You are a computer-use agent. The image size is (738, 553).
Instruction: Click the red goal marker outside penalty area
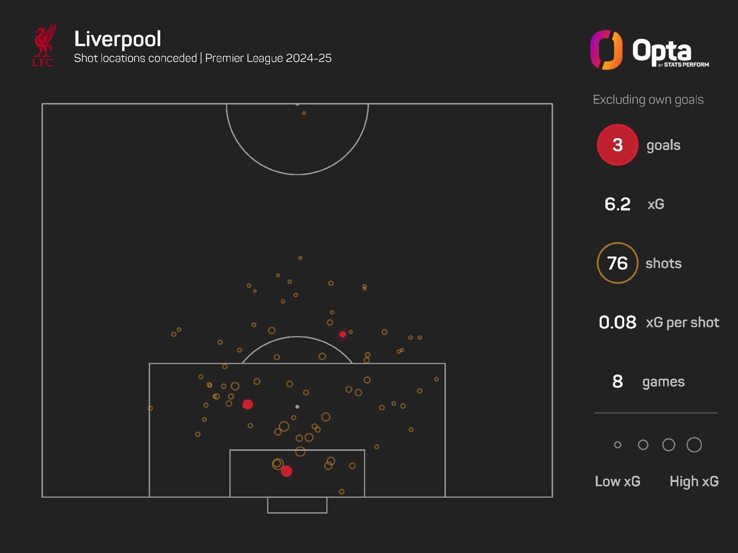[x=343, y=334]
